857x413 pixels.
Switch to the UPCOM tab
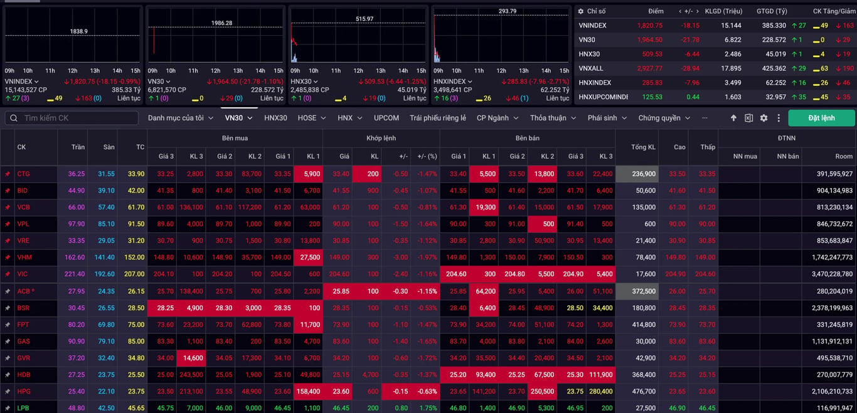(386, 118)
